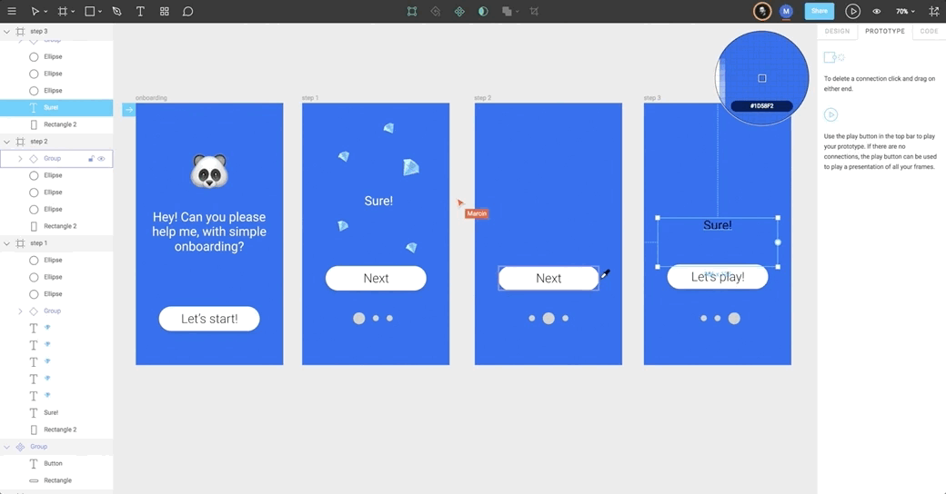Click the Next button in step 1 frame
Viewport: 946px width, 494px height.
click(376, 278)
